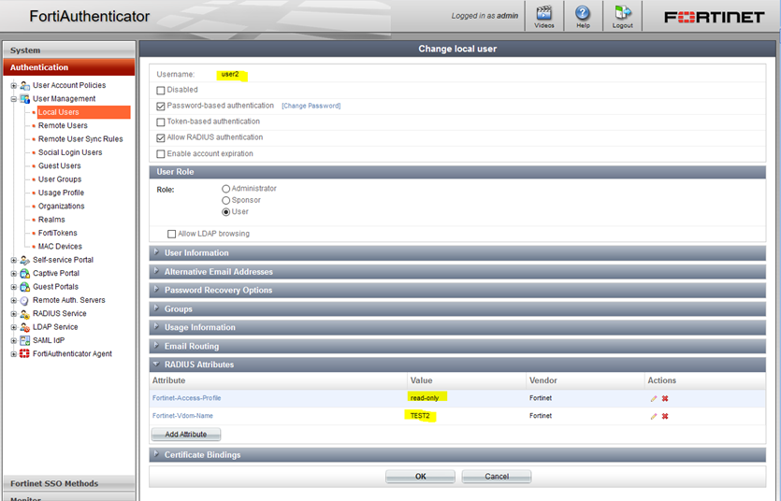Expand the RADIUS Service tree node
Screen dimensions: 781x501
point(14,314)
